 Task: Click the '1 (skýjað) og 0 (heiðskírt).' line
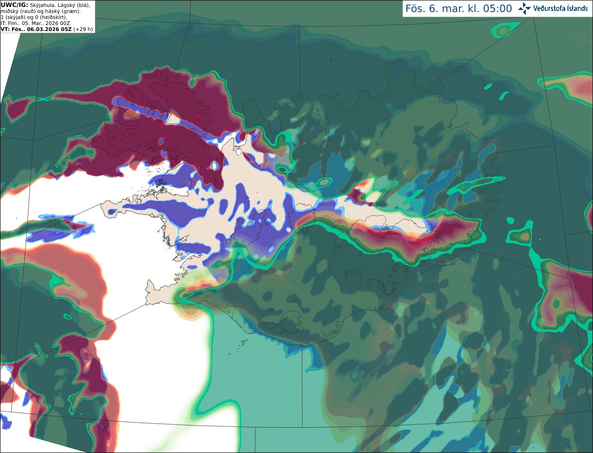coord(34,17)
